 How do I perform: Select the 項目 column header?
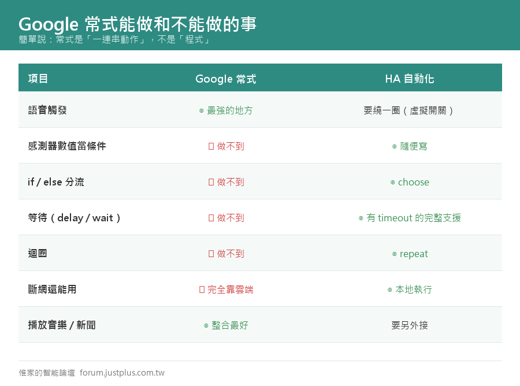(x=38, y=79)
